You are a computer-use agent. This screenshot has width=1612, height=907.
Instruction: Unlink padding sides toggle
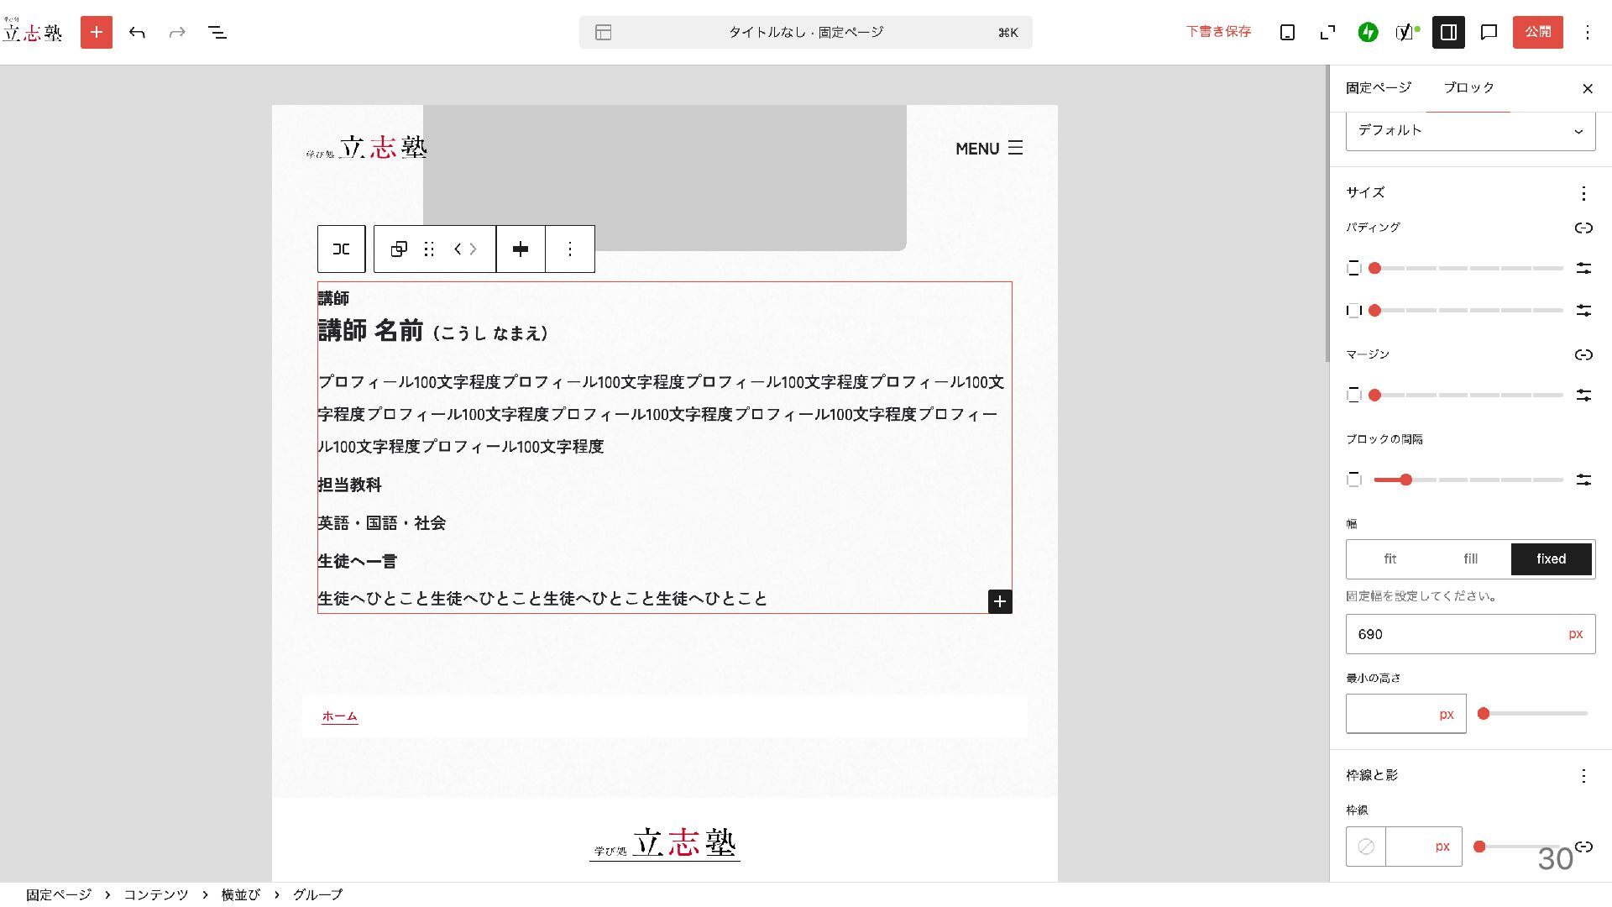click(x=1583, y=228)
